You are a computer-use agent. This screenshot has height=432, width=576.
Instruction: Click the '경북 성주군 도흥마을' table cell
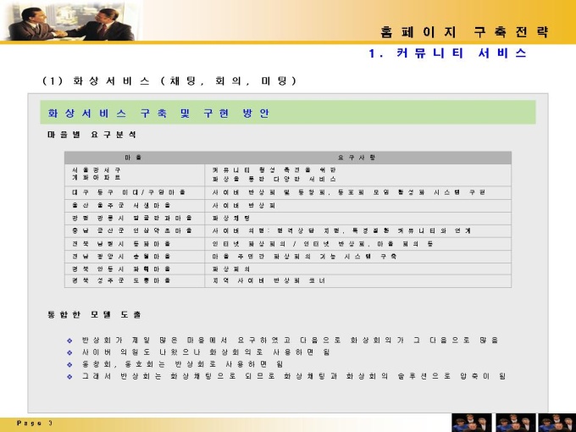(134, 281)
